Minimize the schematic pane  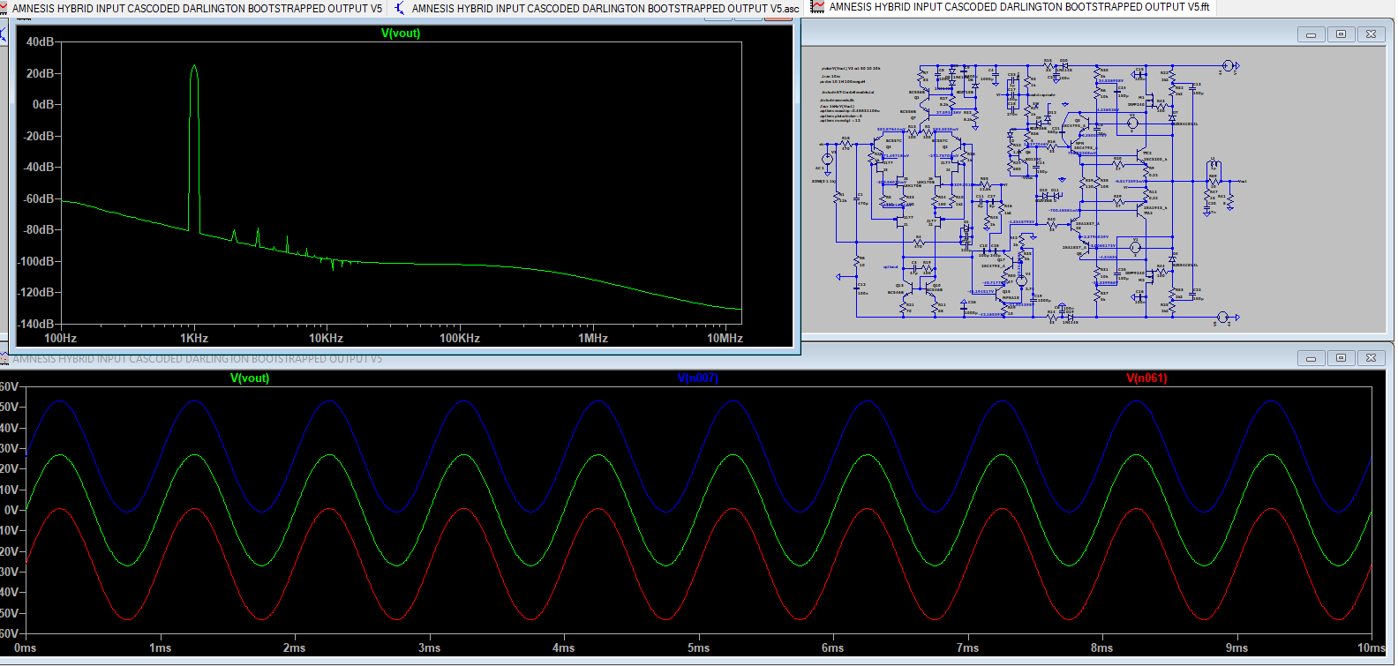[1311, 34]
